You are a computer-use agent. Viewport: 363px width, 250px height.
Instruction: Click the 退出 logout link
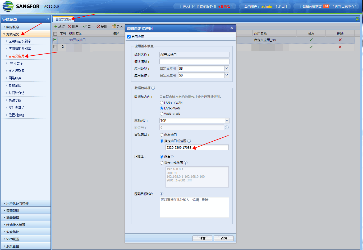coord(281,6)
